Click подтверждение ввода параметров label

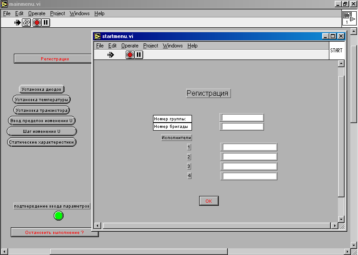[52, 206]
